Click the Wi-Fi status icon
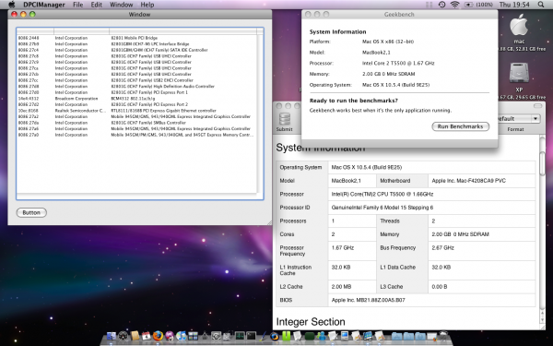This screenshot has height=346, width=553. point(455,5)
